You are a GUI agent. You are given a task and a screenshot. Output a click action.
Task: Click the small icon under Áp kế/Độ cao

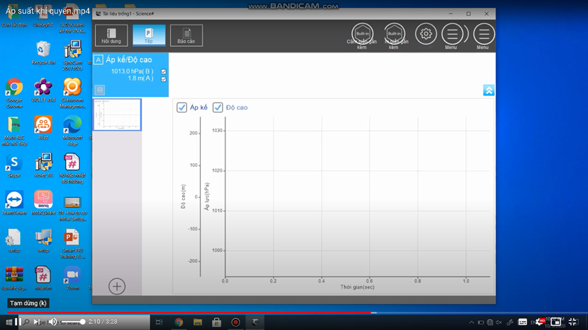99,90
